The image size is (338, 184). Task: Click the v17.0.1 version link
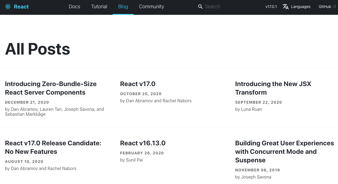click(271, 7)
